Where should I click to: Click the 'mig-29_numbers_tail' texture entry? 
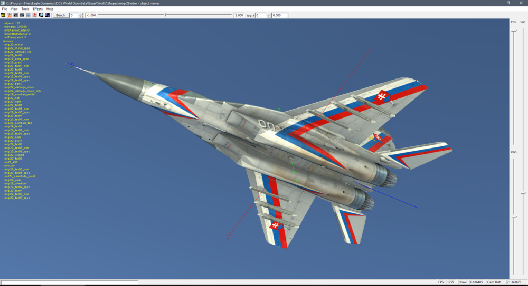click(18, 123)
